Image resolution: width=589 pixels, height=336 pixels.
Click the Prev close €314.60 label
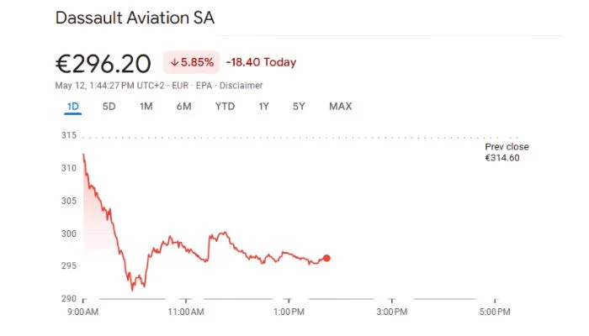507,152
